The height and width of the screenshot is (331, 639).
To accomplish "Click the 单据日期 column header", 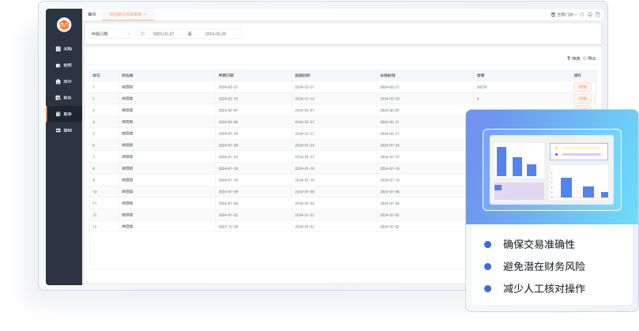I will pyautogui.click(x=226, y=75).
